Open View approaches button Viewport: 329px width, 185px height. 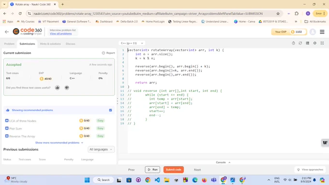coord(310,170)
